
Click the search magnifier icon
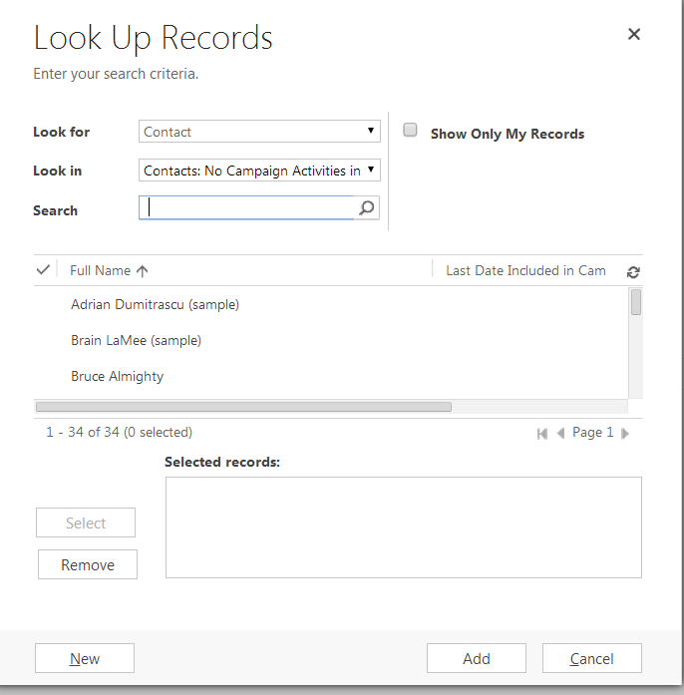click(367, 208)
